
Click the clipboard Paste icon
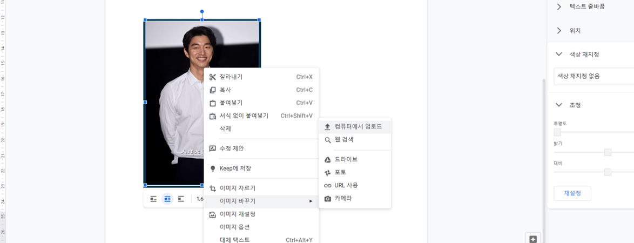[213, 103]
